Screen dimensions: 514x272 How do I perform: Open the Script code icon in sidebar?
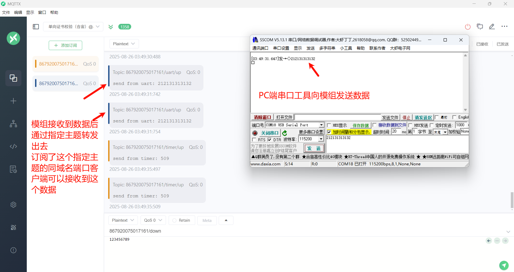13,146
